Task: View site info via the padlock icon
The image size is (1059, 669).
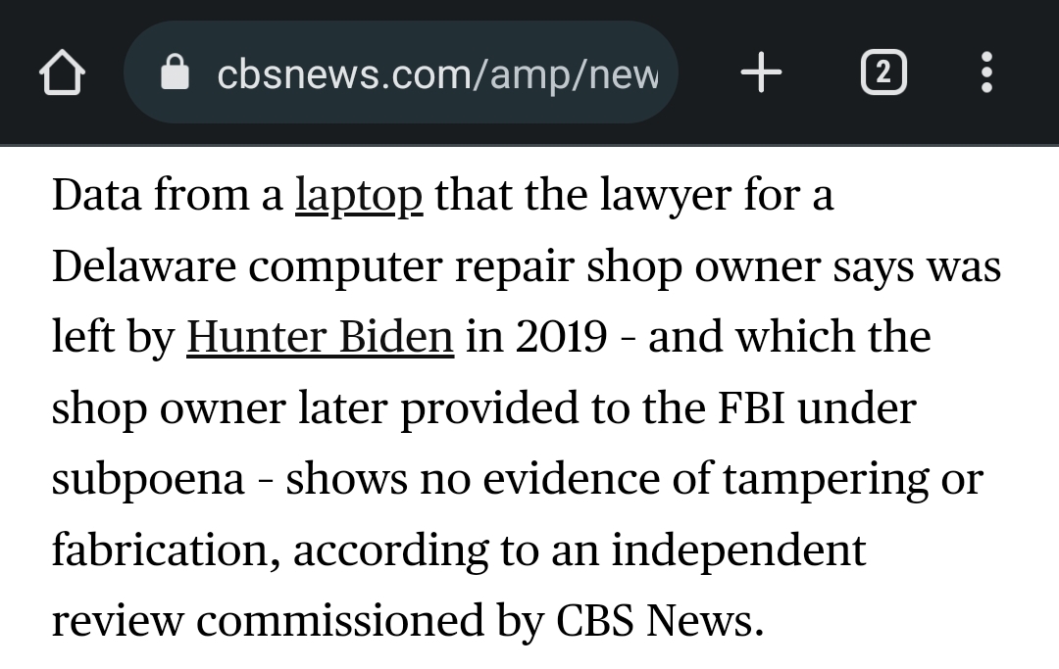Action: point(175,72)
